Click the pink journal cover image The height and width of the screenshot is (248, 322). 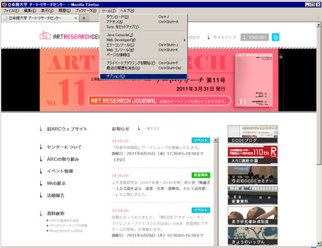(254, 80)
